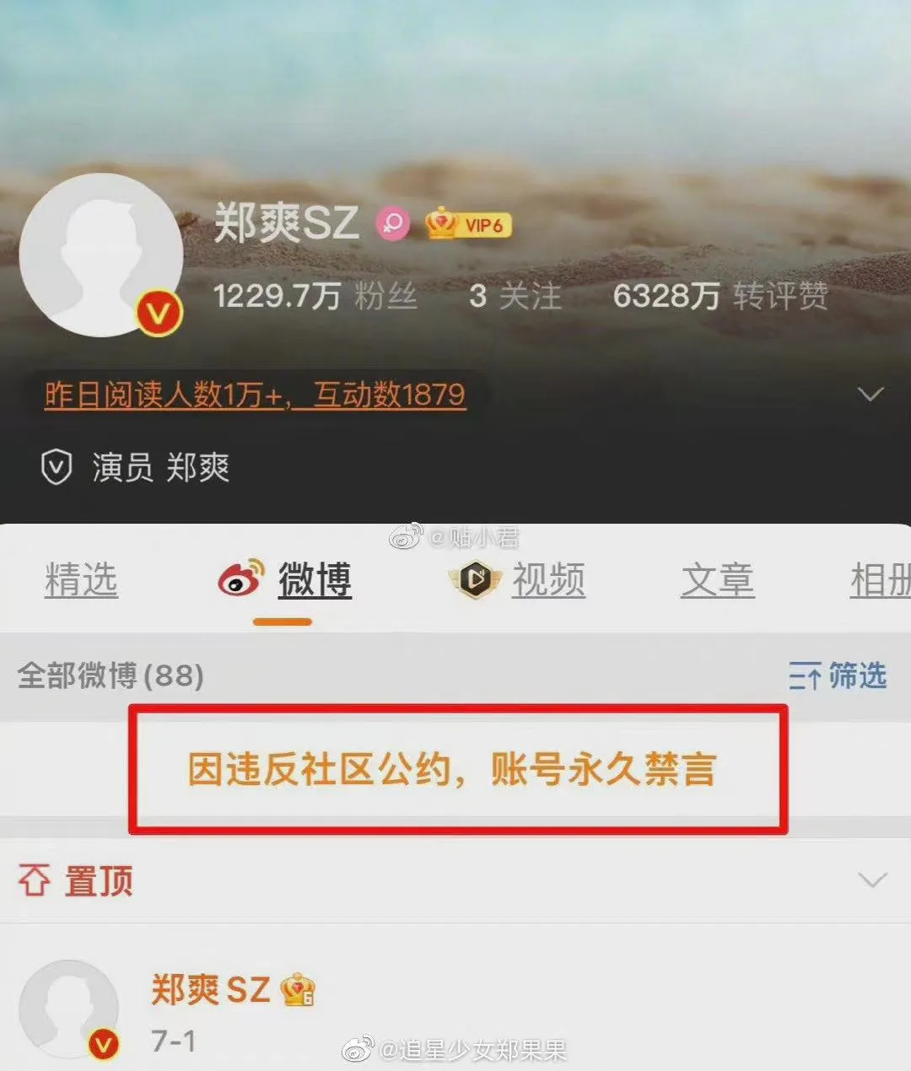Switch to the 视频 tab
The image size is (911, 1071).
548,580
